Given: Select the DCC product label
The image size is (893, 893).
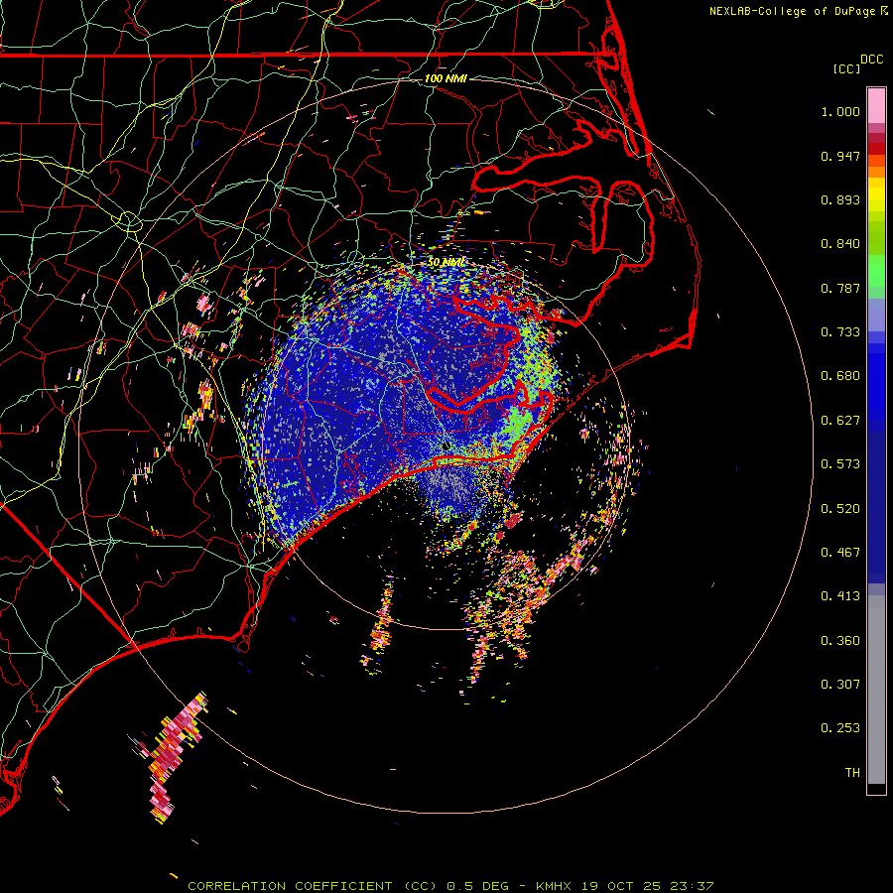Looking at the screenshot, I should 871,60.
